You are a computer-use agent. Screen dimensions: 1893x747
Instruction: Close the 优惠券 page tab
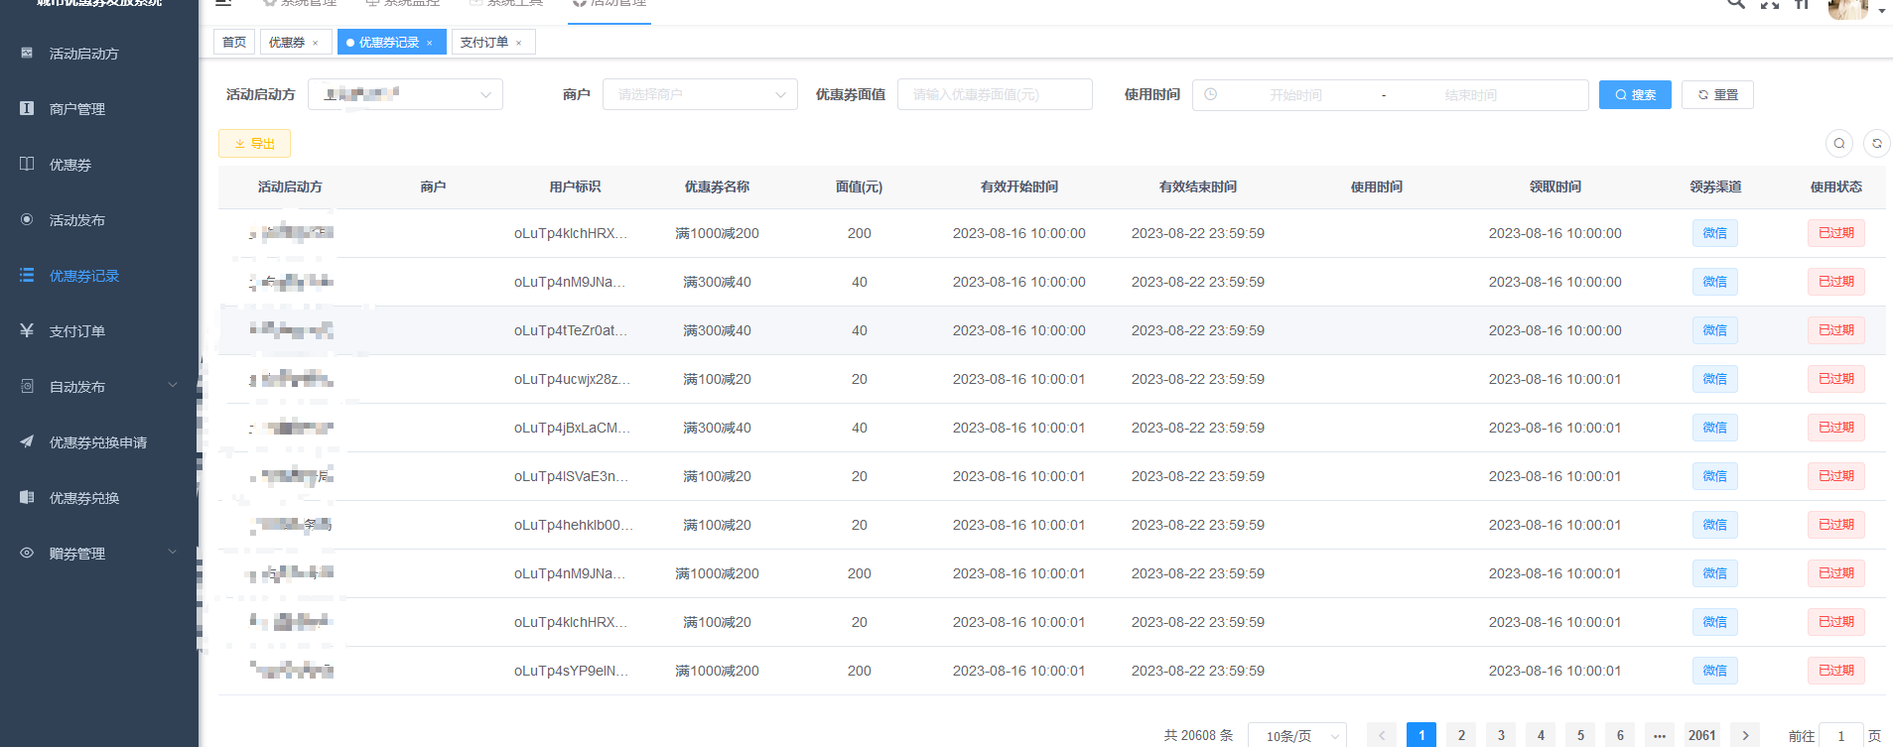click(316, 43)
